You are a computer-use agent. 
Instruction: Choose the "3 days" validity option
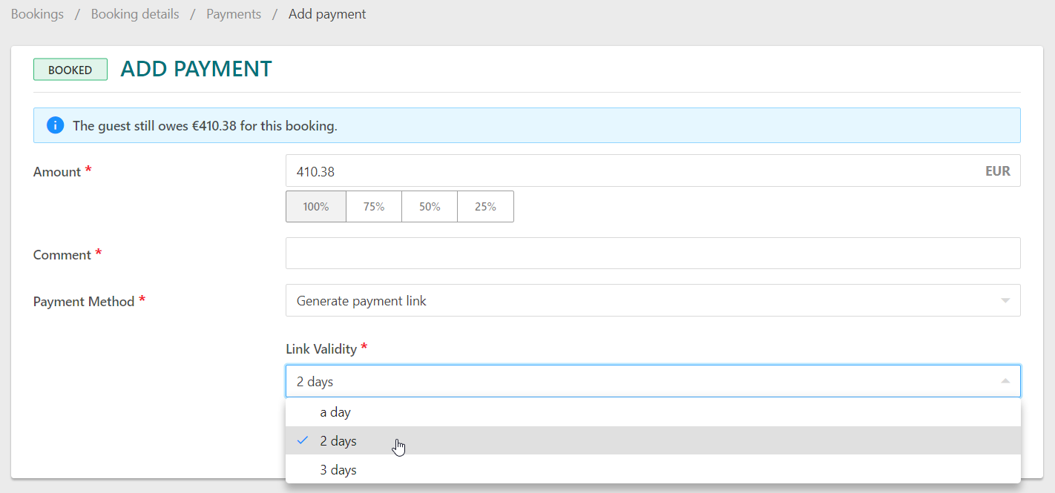coord(338,470)
